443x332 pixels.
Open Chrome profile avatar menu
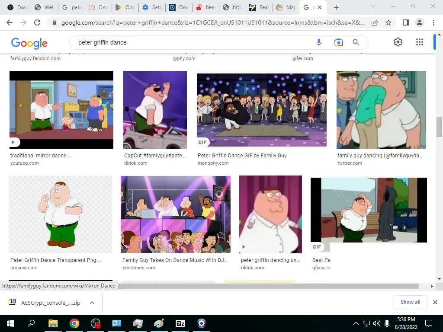tap(420, 22)
